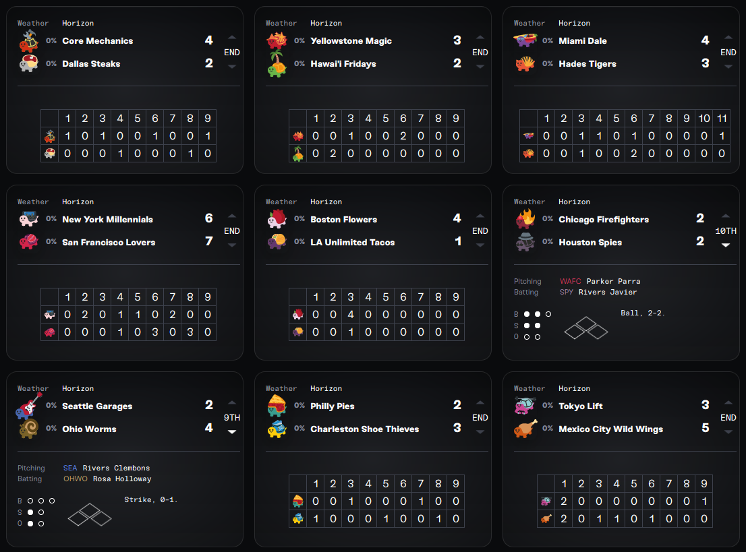Click the large Philly Pies logo beside its name
The image size is (746, 552).
click(x=277, y=406)
